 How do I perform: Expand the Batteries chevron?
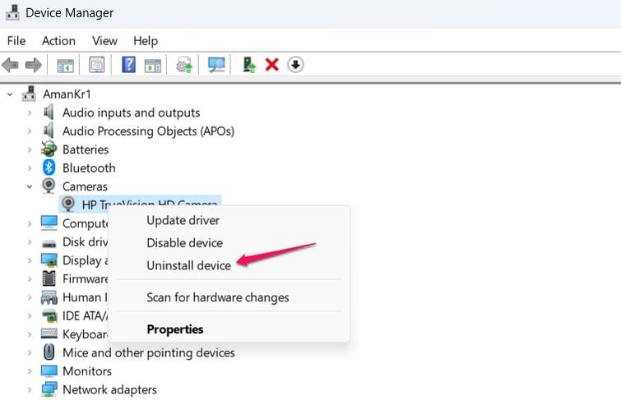(x=30, y=149)
